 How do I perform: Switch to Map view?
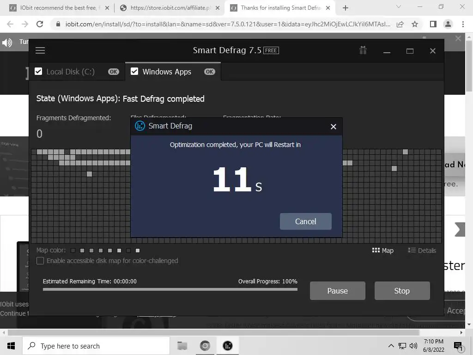(x=383, y=251)
